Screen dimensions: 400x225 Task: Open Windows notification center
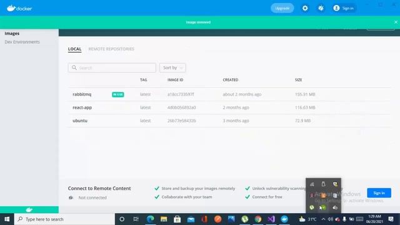(x=391, y=219)
